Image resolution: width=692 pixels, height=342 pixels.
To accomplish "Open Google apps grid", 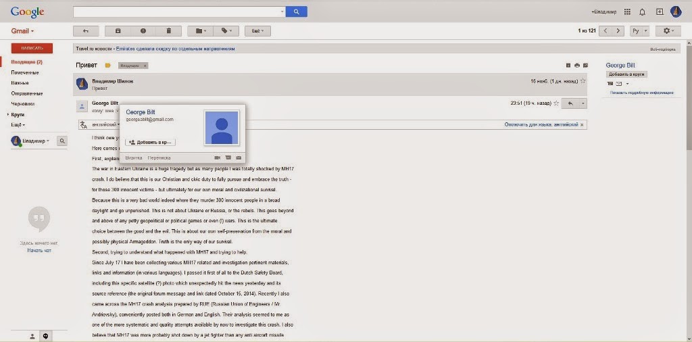I will tap(627, 12).
